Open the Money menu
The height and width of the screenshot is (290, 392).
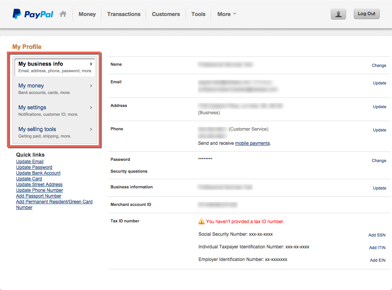[87, 14]
